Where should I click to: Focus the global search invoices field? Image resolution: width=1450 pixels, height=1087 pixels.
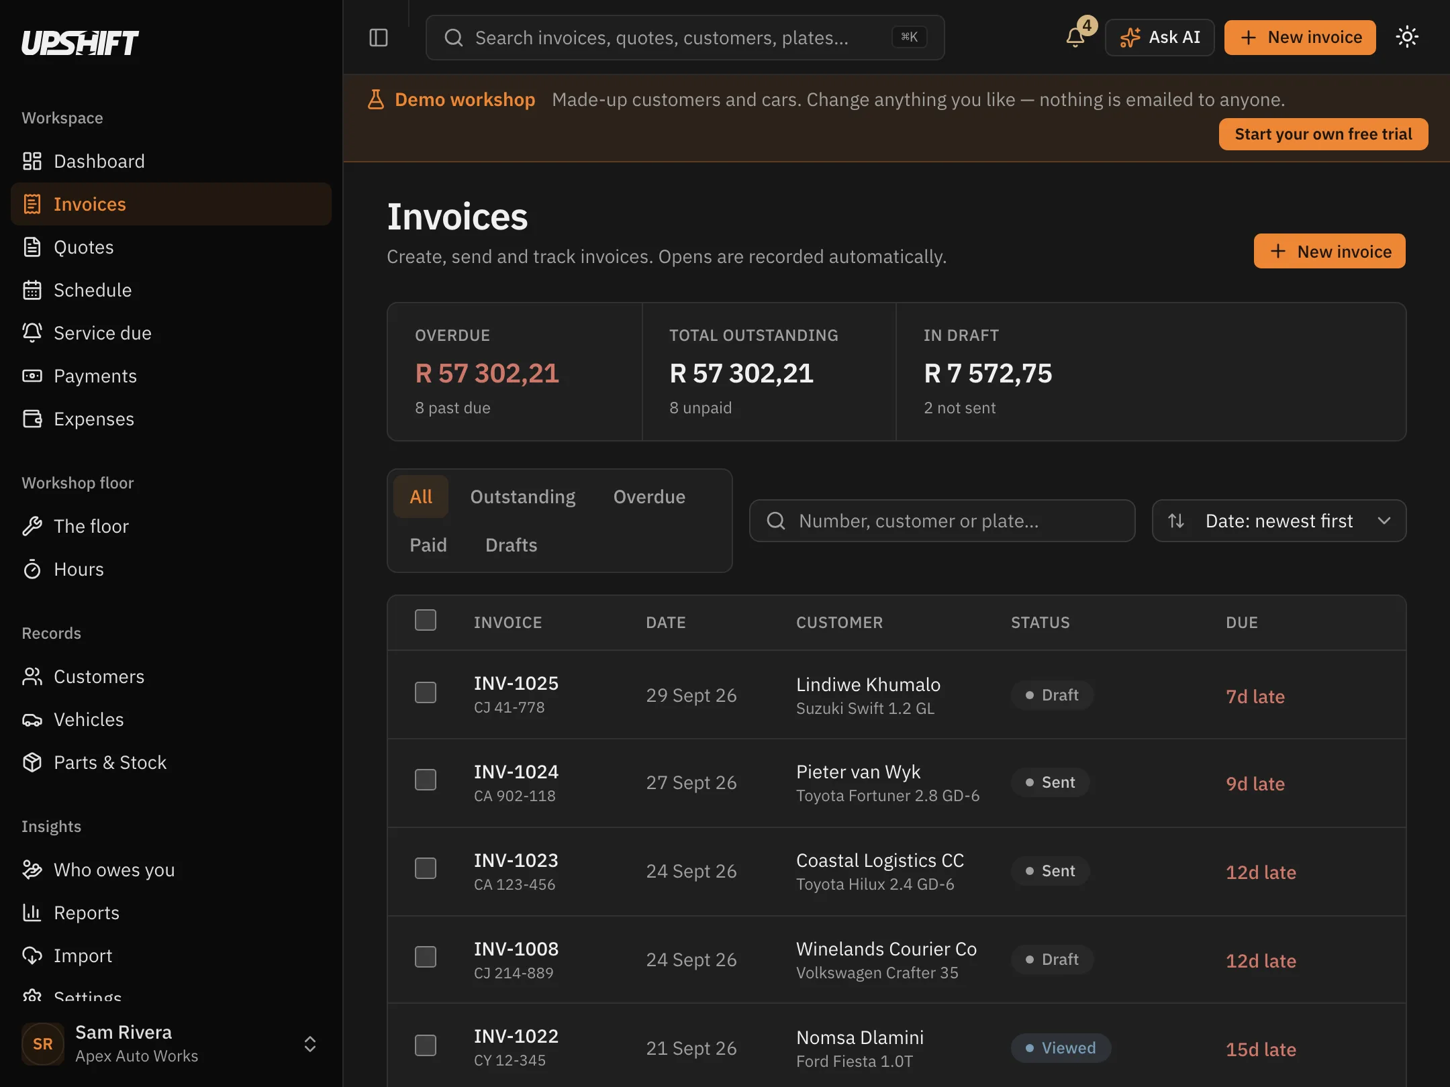click(685, 38)
